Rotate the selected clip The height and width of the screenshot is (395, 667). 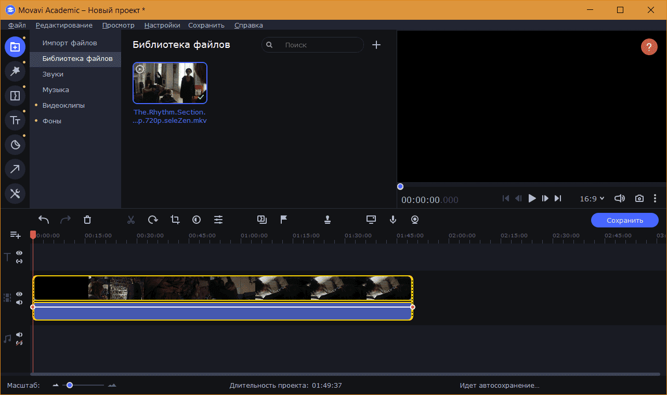(153, 220)
